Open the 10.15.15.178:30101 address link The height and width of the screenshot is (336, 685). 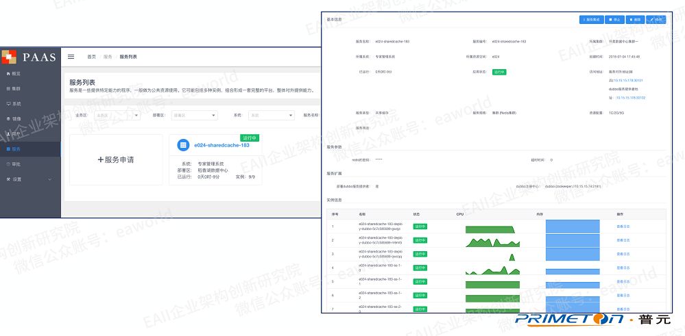point(628,80)
